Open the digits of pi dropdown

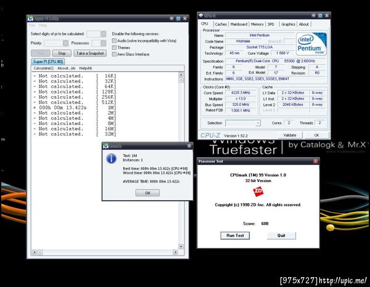click(104, 34)
